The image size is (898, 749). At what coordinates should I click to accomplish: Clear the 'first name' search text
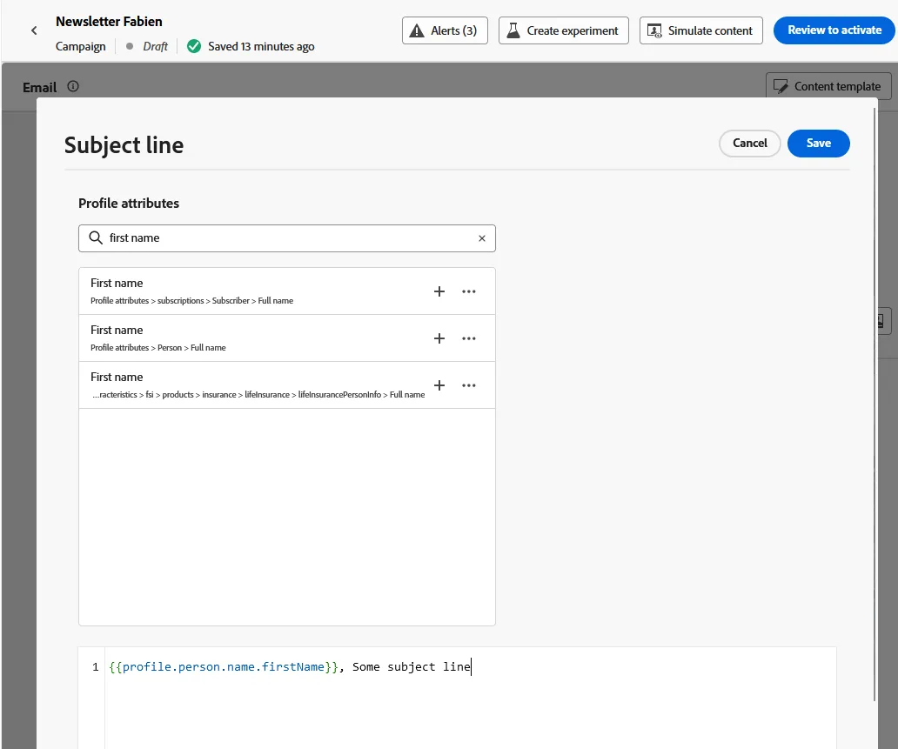tap(482, 238)
